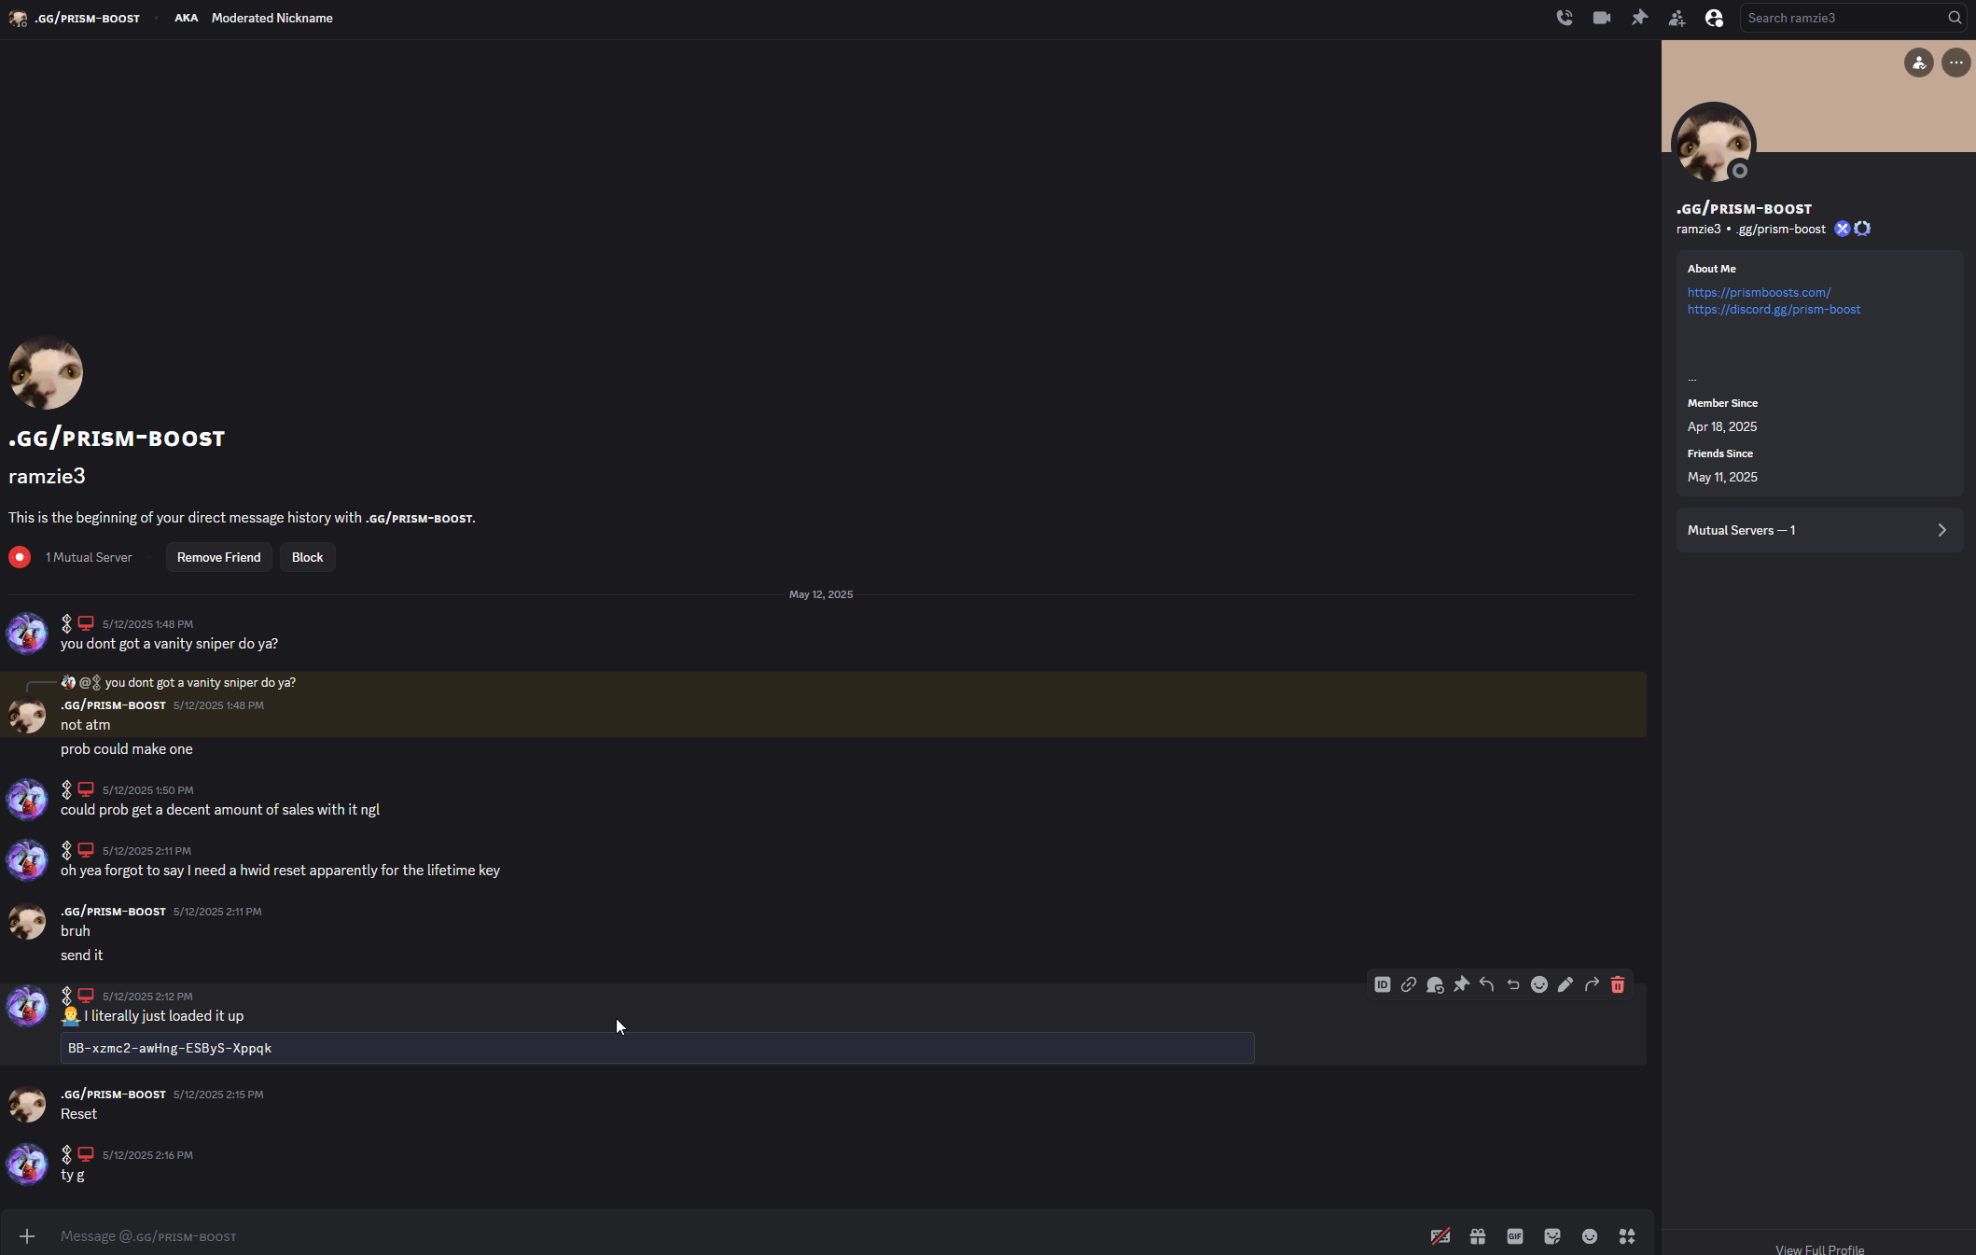
Task: Copy message link from the message toolbar
Action: 1409,984
